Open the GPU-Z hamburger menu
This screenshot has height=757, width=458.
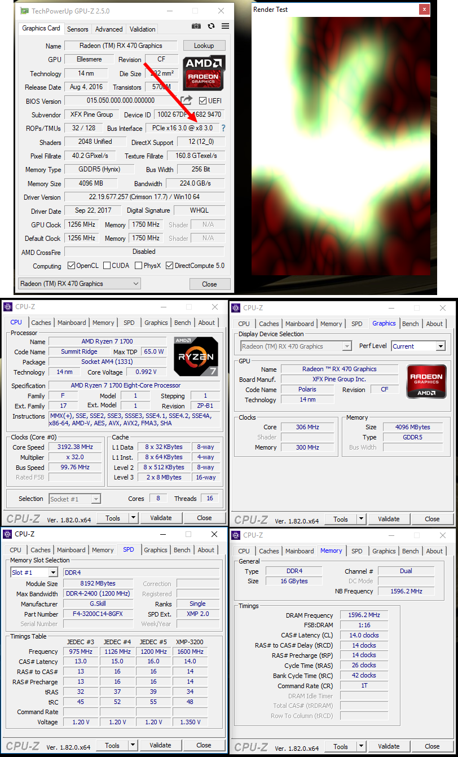pyautogui.click(x=225, y=26)
